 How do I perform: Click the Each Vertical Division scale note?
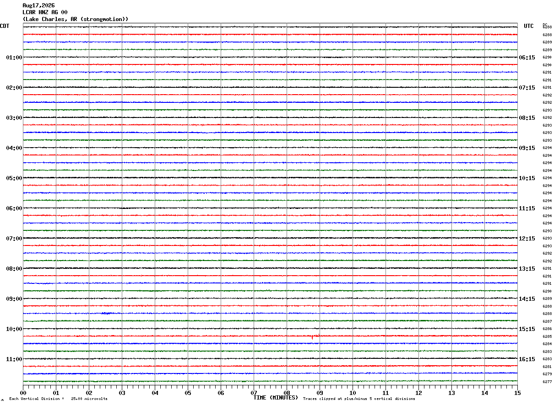click(x=58, y=399)
